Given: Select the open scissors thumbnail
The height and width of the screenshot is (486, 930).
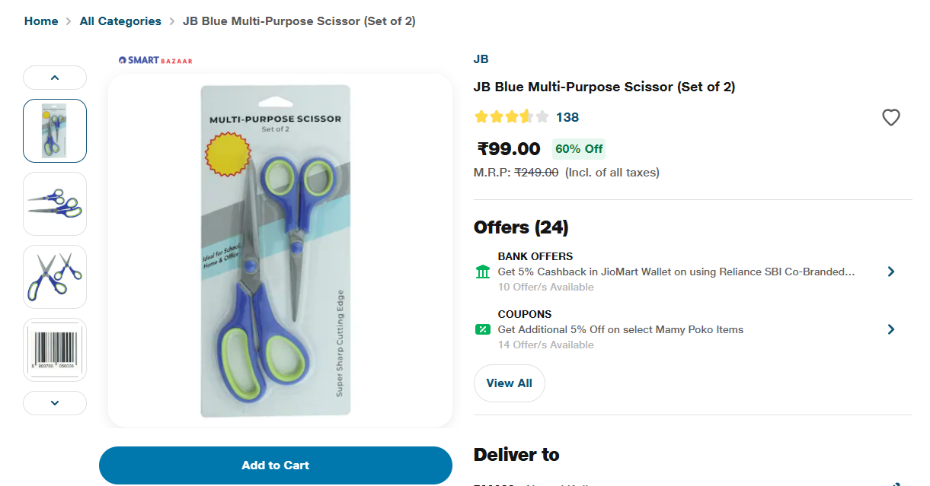Looking at the screenshot, I should click(55, 277).
